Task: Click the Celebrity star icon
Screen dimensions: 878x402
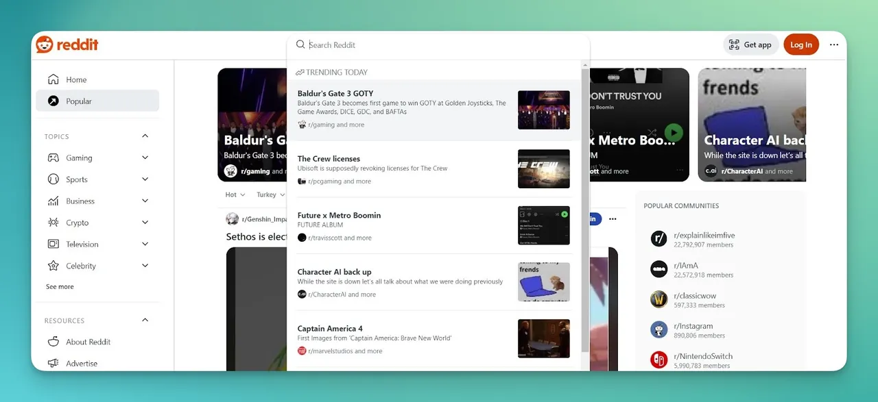Action: [53, 266]
